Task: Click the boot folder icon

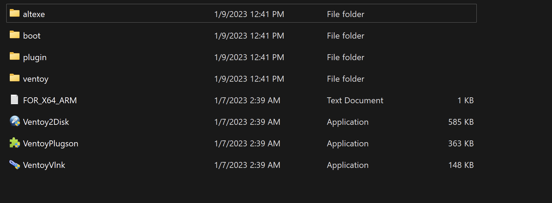Action: point(15,35)
